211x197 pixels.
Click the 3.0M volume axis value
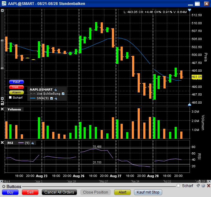pyautogui.click(x=195, y=112)
